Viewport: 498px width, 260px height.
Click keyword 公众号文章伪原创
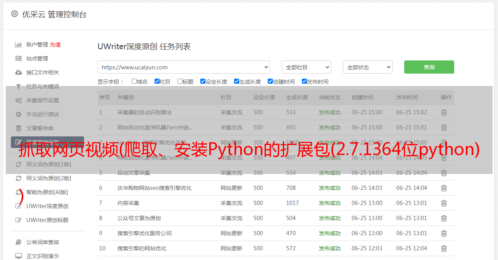(139, 218)
